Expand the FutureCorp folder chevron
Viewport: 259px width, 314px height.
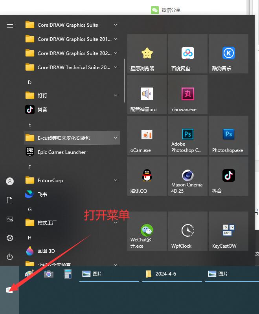pyautogui.click(x=116, y=180)
